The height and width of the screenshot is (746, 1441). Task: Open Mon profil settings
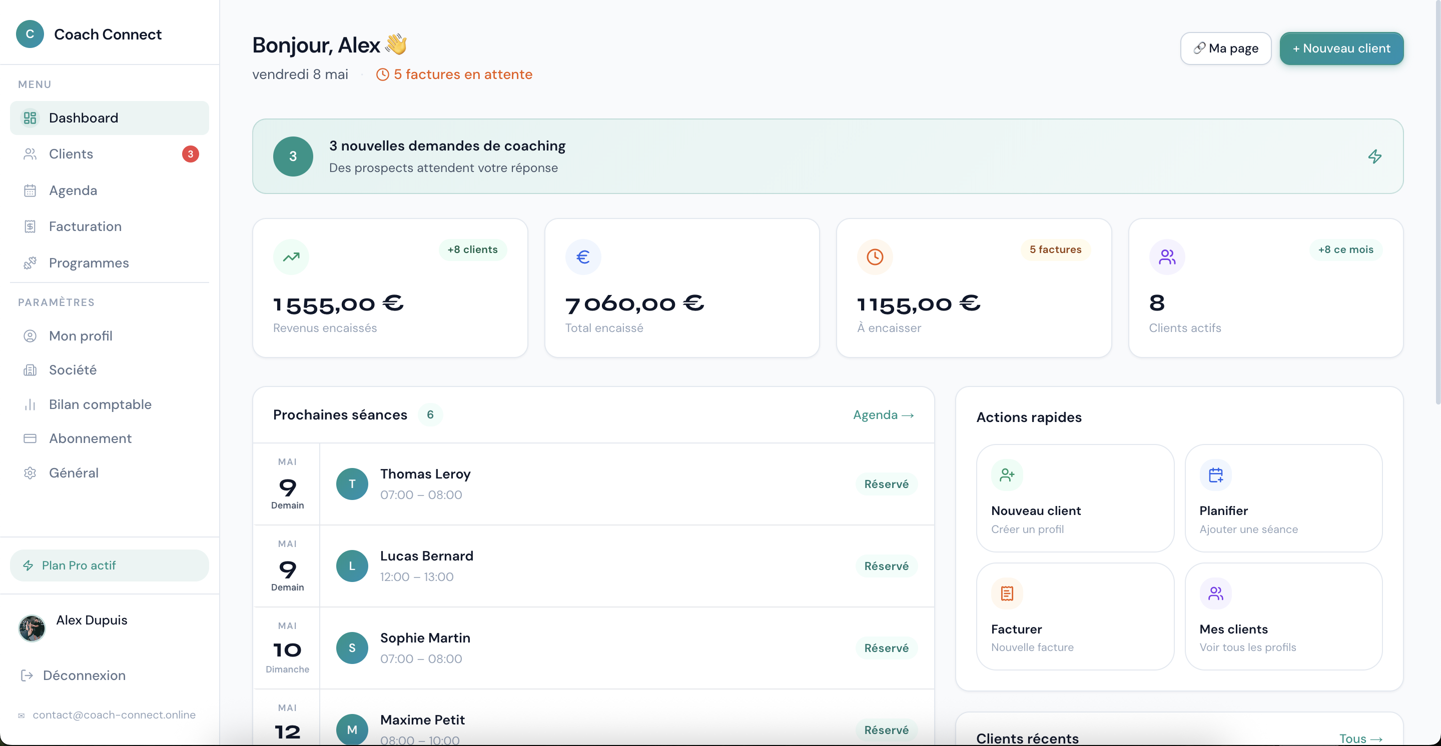[x=110, y=336]
